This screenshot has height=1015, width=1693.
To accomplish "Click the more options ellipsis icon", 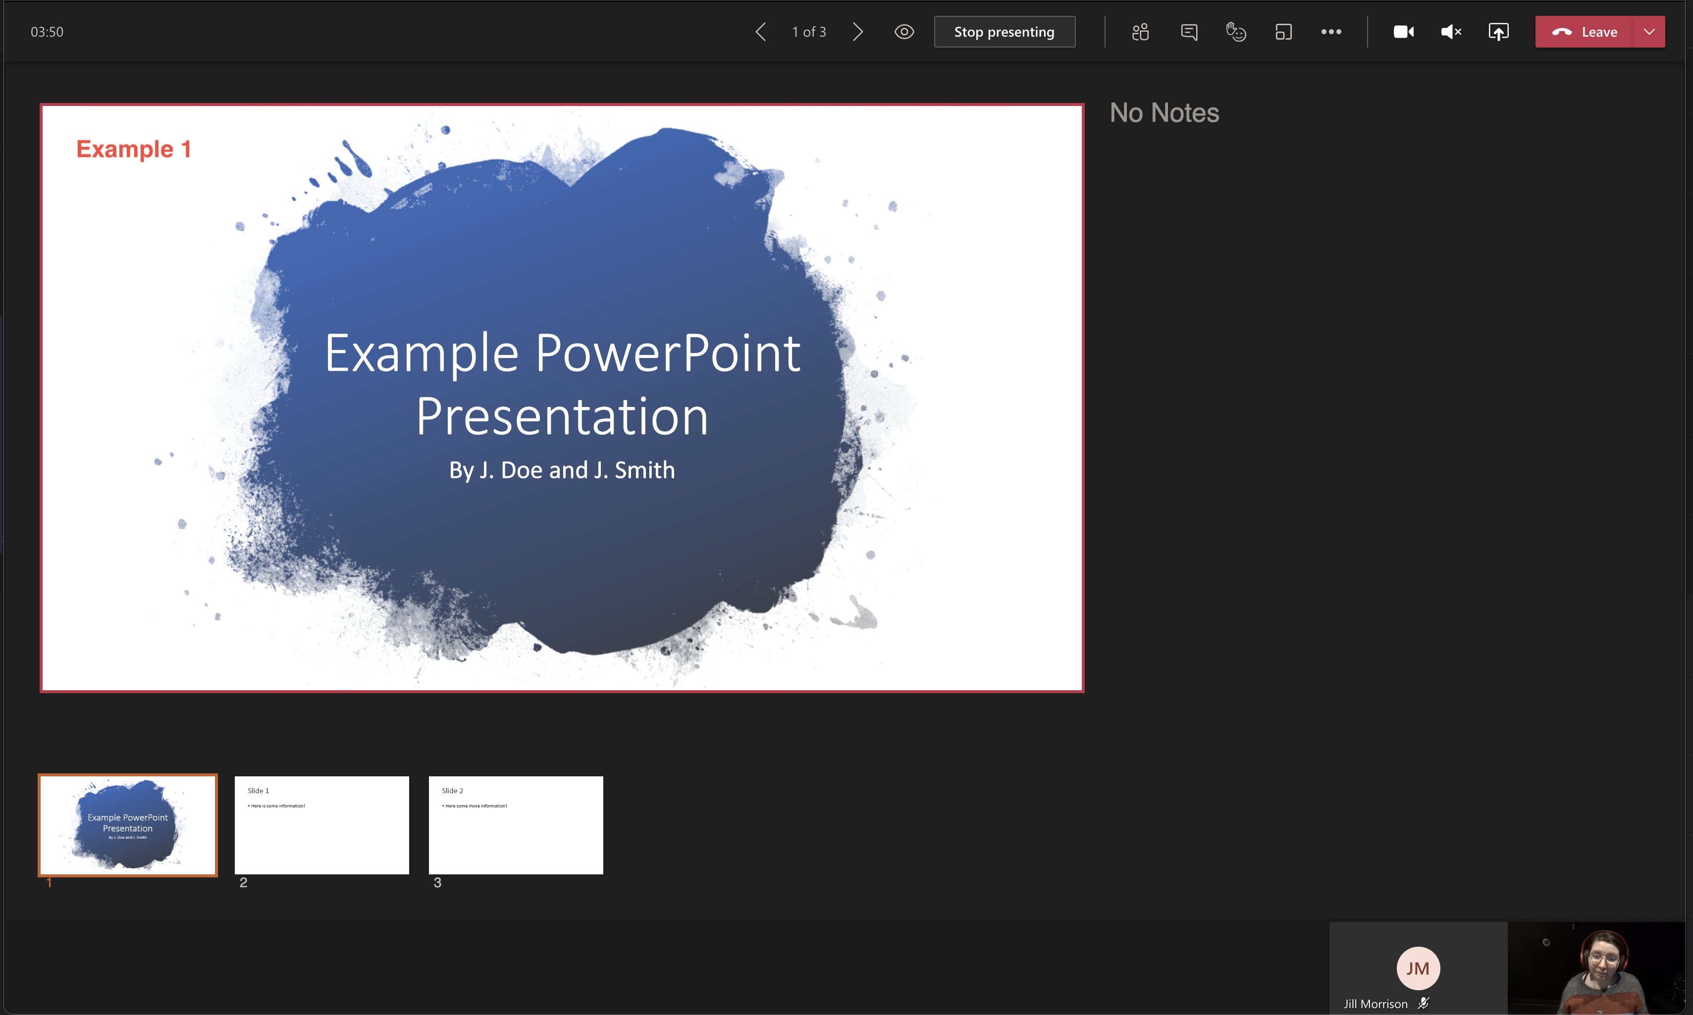I will coord(1329,31).
